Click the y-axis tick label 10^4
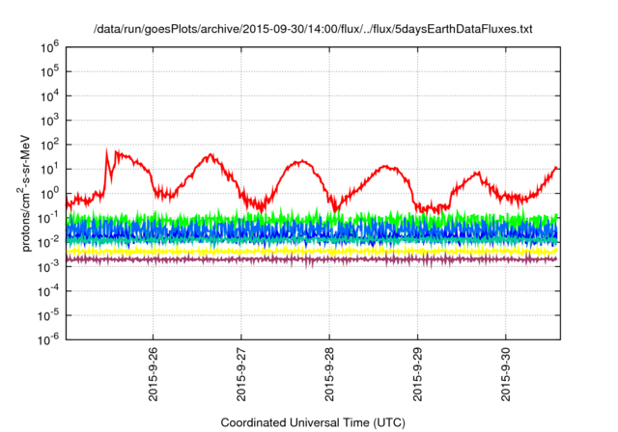Screen dimensions: 618x432 pos(49,96)
